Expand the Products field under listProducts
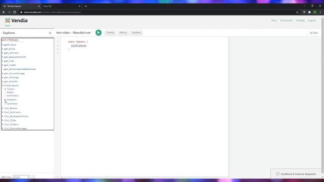Screen dimensions: 324x182 tap(6, 100)
